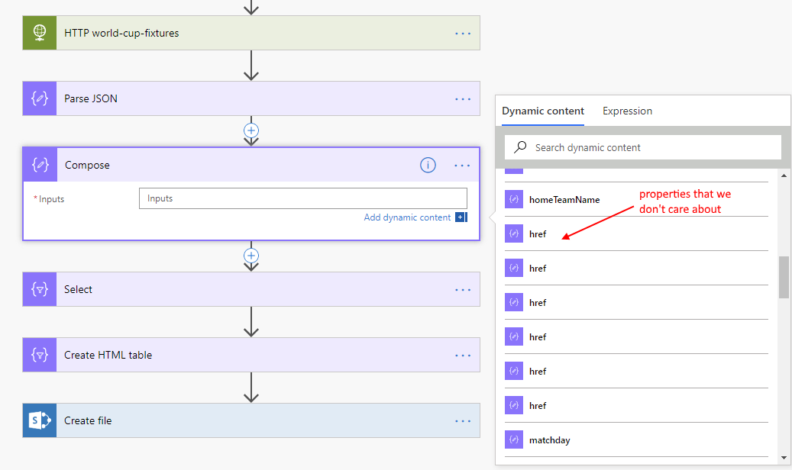792x470 pixels.
Task: Click the Parse JSON action icon
Action: pos(40,98)
